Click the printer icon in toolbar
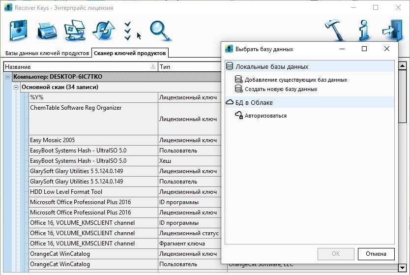Screen dimensions: 410x275 click(47, 31)
